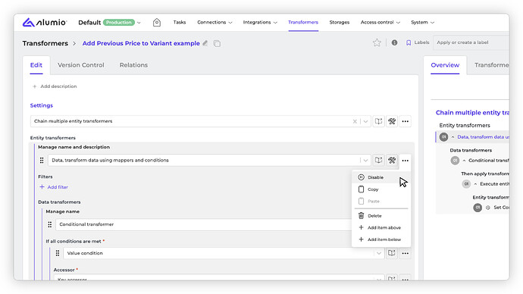Click Add description
Screen dimensions: 523x294
pos(55,86)
